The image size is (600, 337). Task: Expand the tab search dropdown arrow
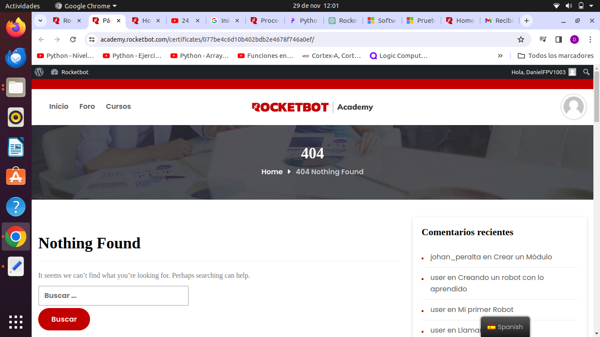point(40,21)
